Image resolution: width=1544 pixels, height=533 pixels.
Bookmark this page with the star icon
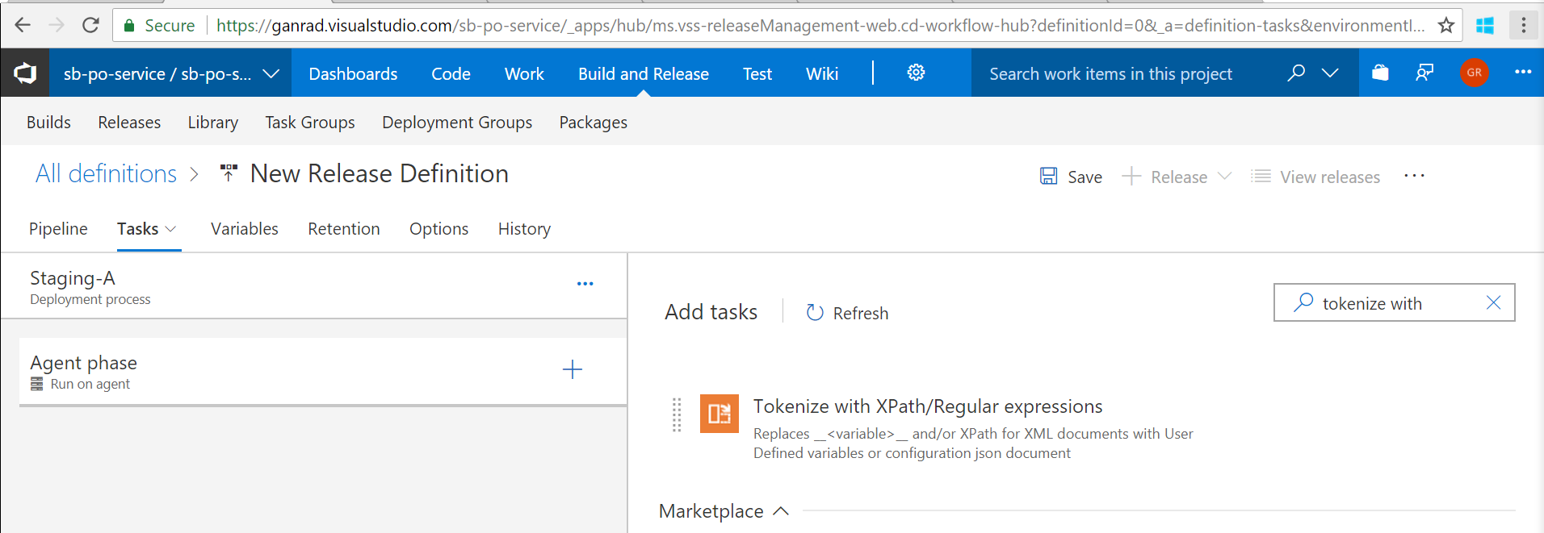(x=1445, y=26)
